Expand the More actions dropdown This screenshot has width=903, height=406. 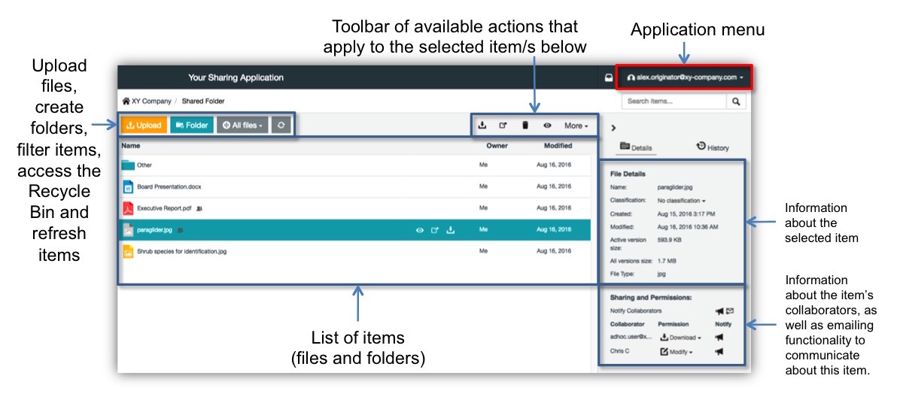(x=576, y=126)
